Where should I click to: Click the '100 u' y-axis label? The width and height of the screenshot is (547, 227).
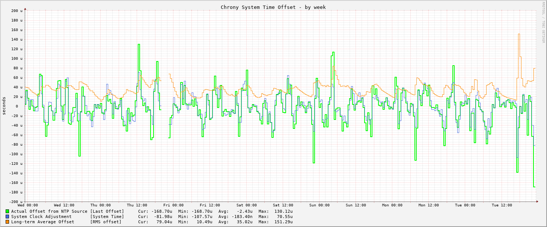click(x=17, y=58)
